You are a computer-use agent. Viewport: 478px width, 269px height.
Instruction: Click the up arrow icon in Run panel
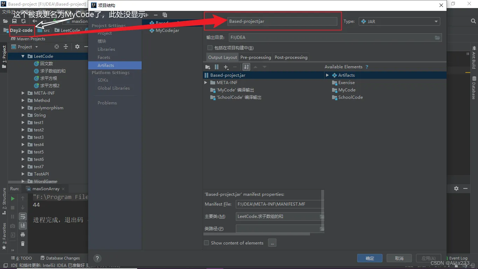tap(23, 199)
